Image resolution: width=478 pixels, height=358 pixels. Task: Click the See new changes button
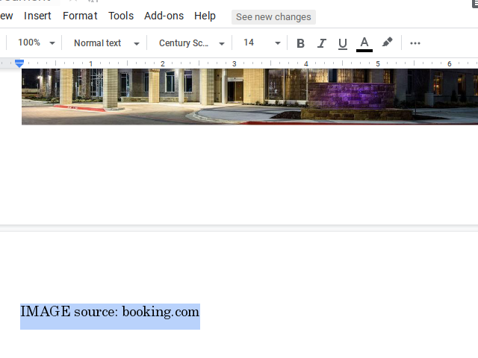tap(273, 17)
